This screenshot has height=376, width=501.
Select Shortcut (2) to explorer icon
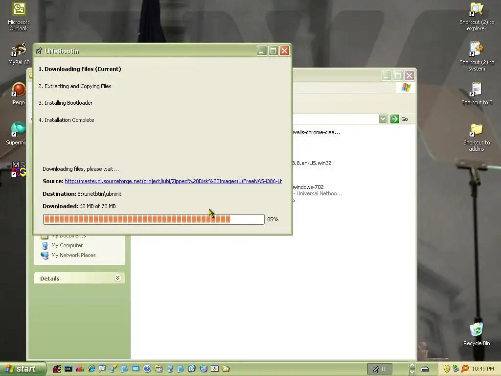tap(477, 17)
